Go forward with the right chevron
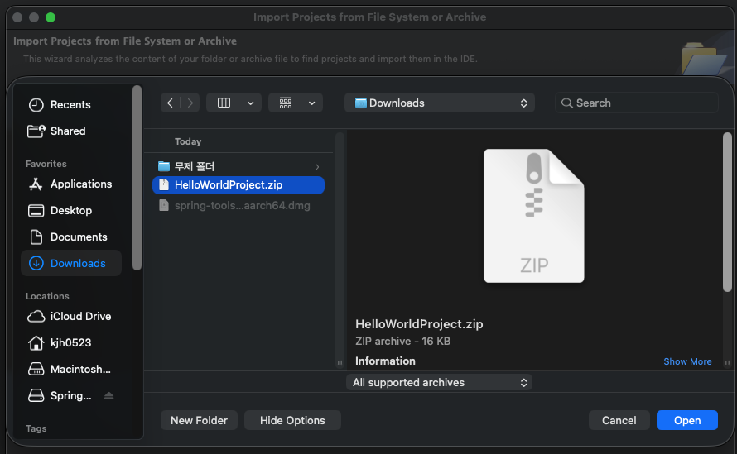737x454 pixels. coord(190,103)
